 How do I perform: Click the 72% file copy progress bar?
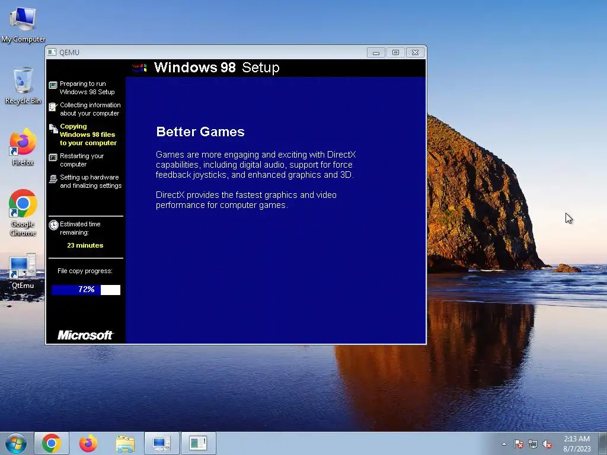(x=86, y=289)
